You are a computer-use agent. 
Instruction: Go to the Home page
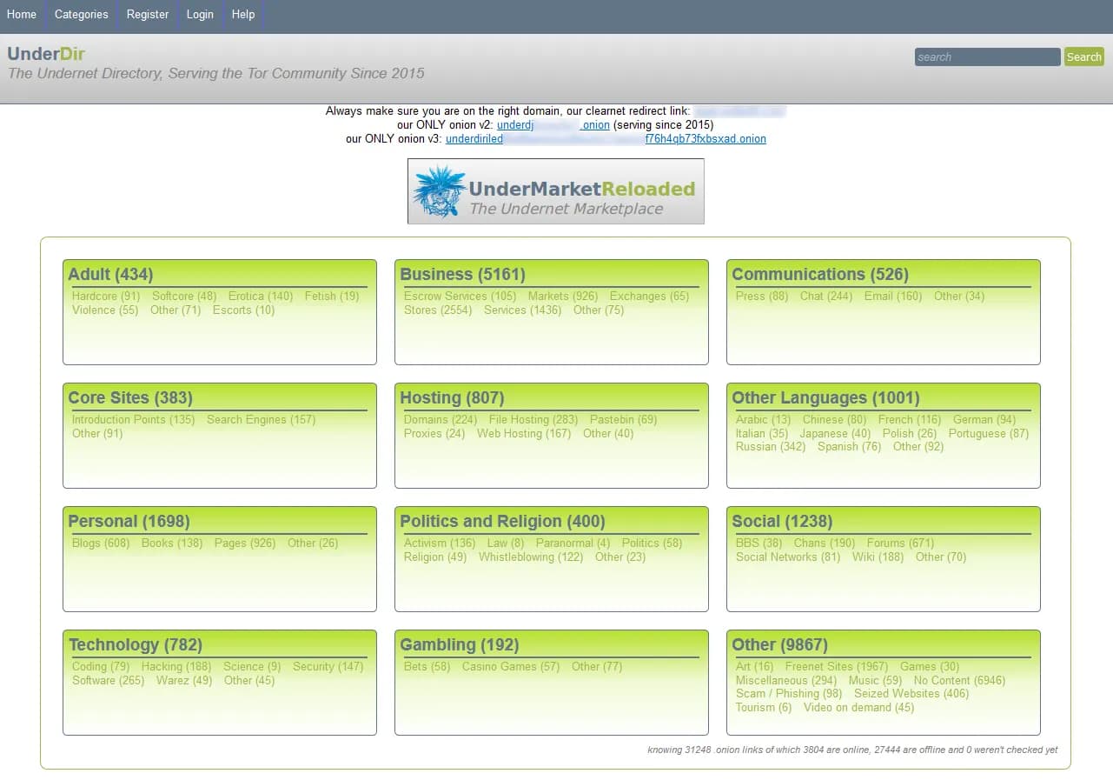[x=22, y=15]
